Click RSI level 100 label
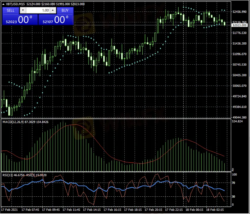Image resolution: width=250 pixels, height=214 pixels. click(234, 175)
